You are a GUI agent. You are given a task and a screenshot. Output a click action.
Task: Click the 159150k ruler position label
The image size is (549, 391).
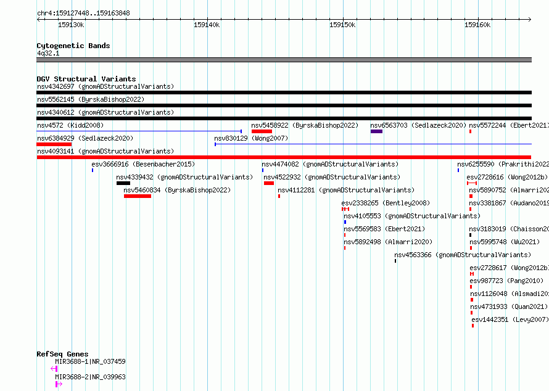(342, 25)
